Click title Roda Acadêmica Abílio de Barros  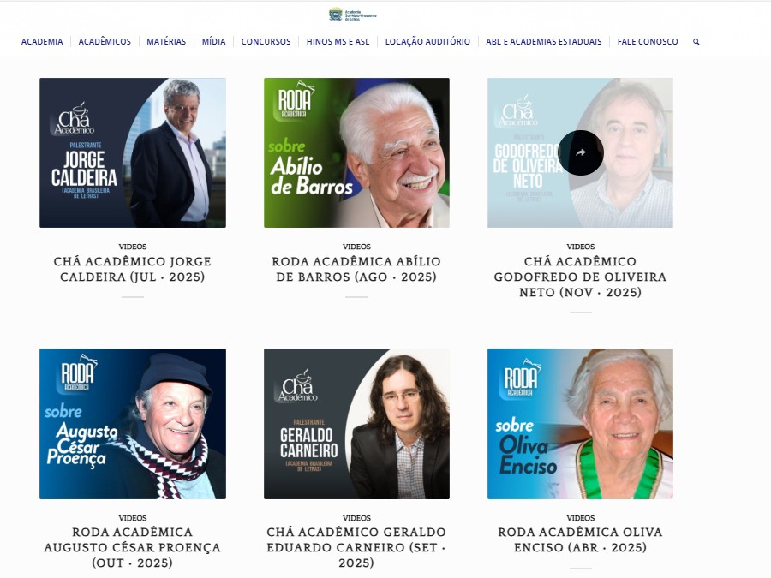click(356, 269)
